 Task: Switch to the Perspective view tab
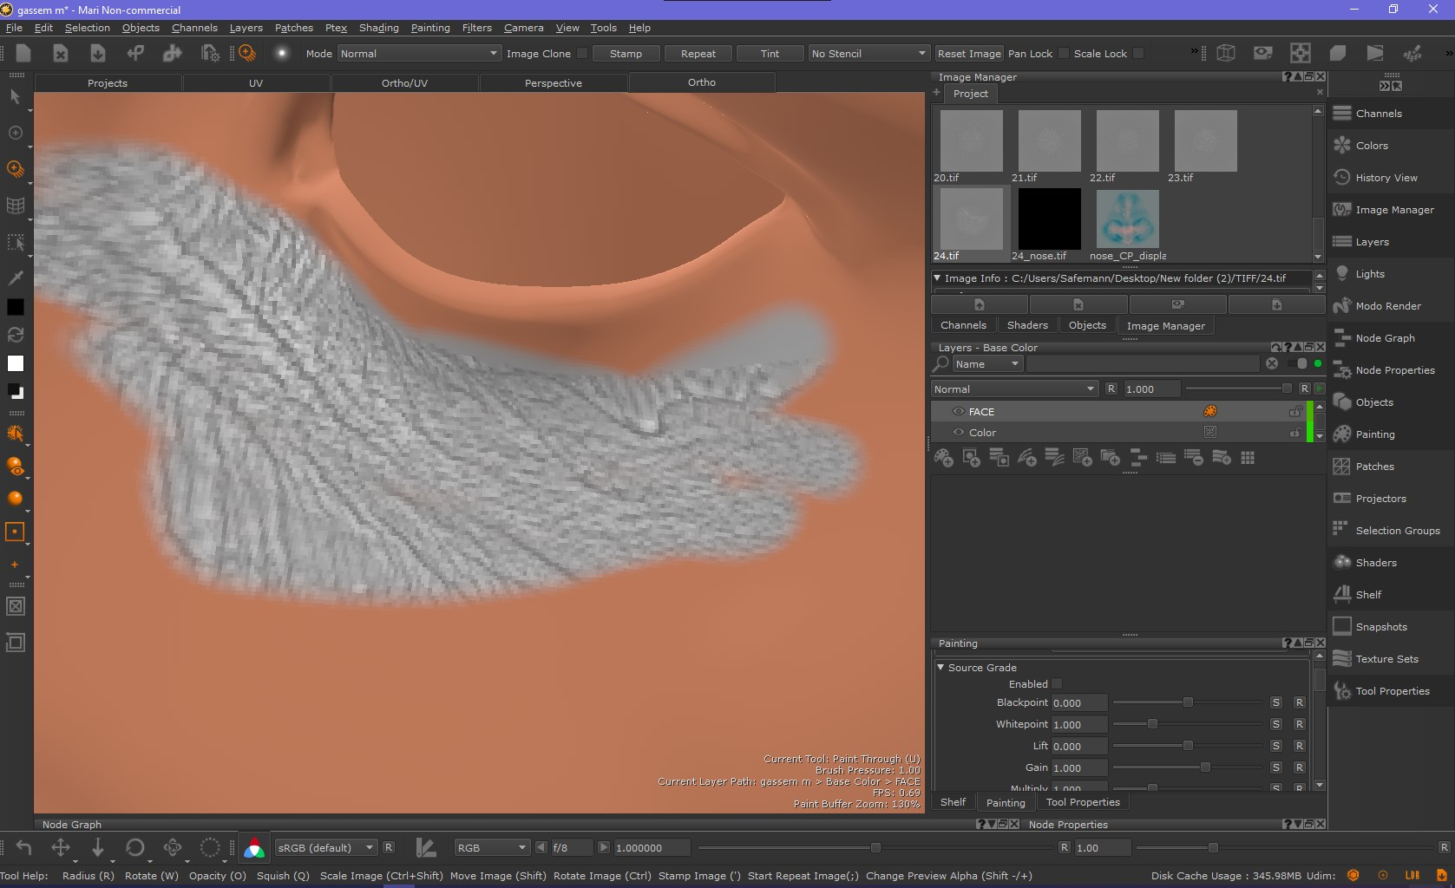(x=554, y=83)
